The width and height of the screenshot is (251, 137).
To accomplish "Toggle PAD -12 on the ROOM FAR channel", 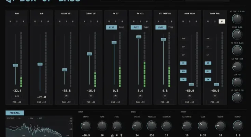I will 215,102.
